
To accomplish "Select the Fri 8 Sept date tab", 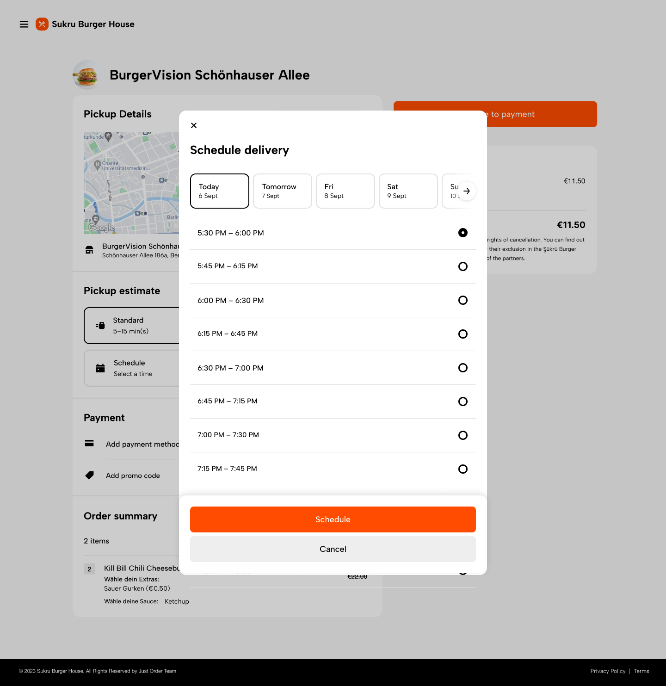I will [345, 191].
